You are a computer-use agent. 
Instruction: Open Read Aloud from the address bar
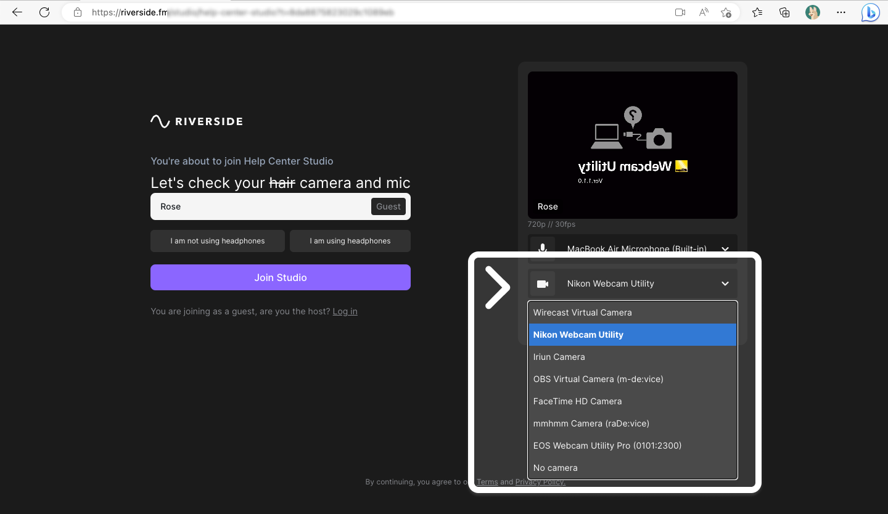[x=704, y=12]
